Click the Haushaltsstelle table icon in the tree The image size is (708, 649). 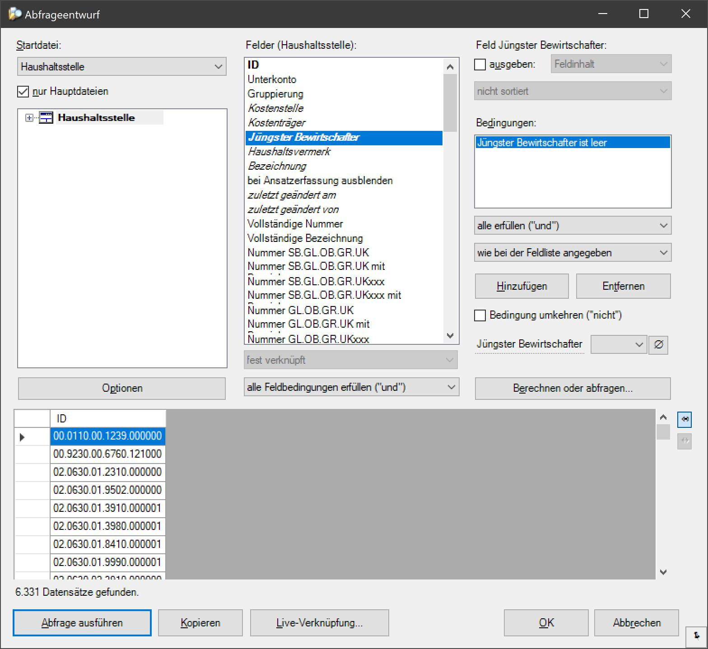46,118
